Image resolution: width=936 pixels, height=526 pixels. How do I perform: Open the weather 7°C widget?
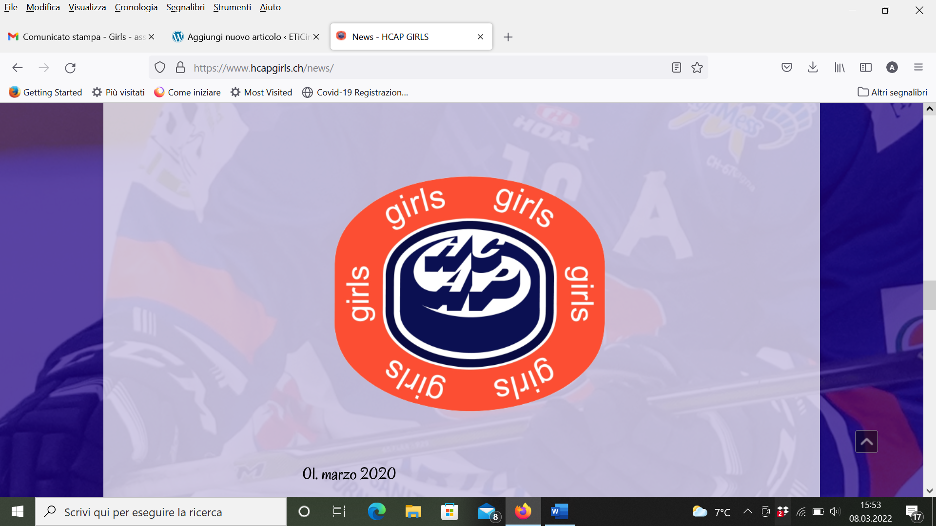(711, 512)
